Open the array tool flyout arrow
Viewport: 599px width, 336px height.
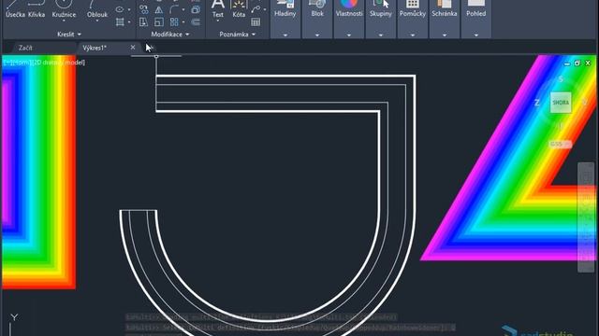point(183,22)
